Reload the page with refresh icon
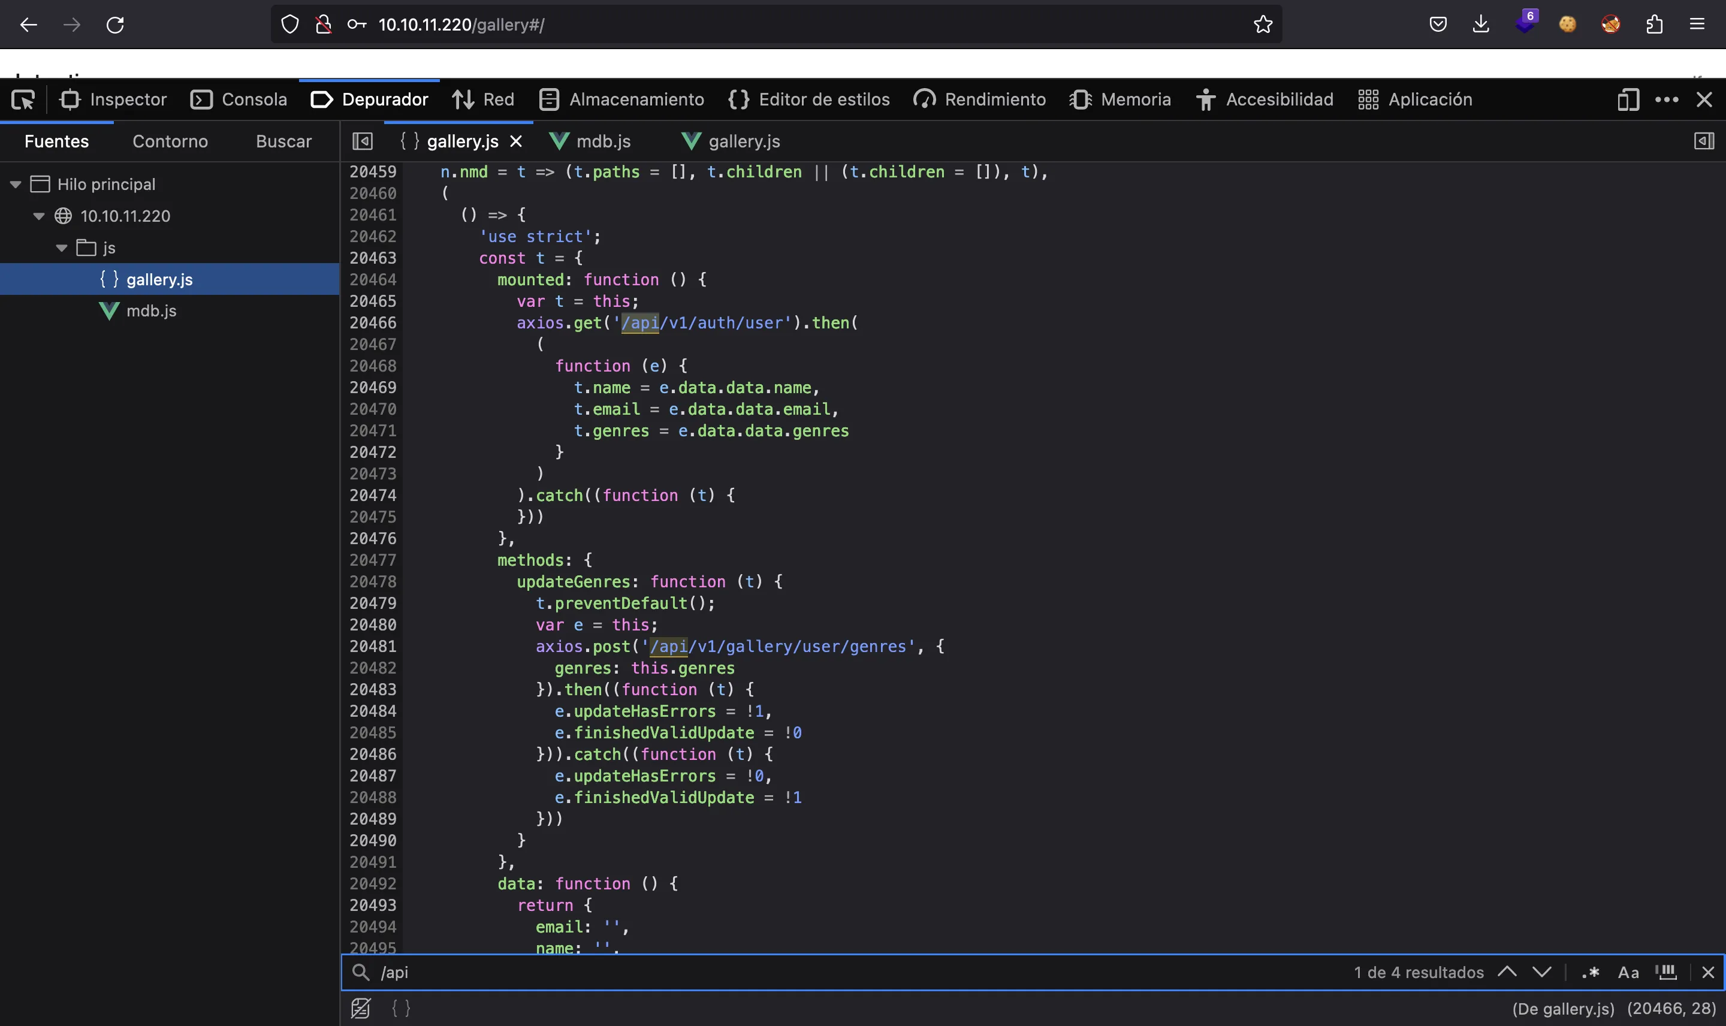Screen dimensions: 1726x1026 [114, 25]
